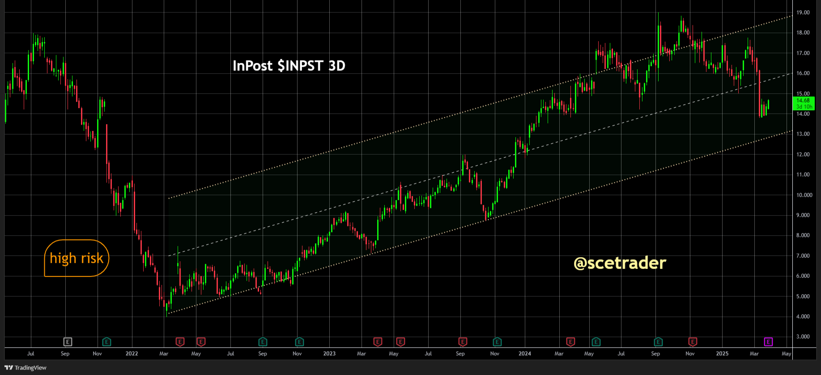The image size is (821, 375).
Task: Click the 2024 year label on time axis
Action: (525, 354)
